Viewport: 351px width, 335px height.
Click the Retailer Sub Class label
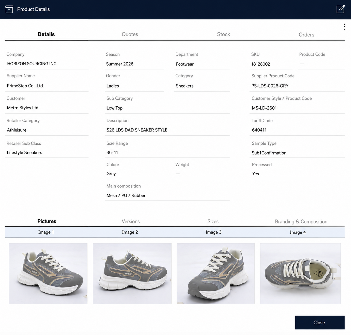(24, 143)
